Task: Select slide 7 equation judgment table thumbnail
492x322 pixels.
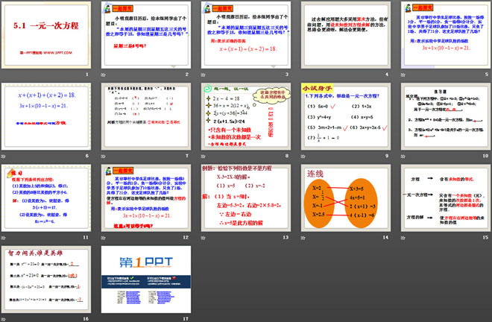Action: pos(146,116)
